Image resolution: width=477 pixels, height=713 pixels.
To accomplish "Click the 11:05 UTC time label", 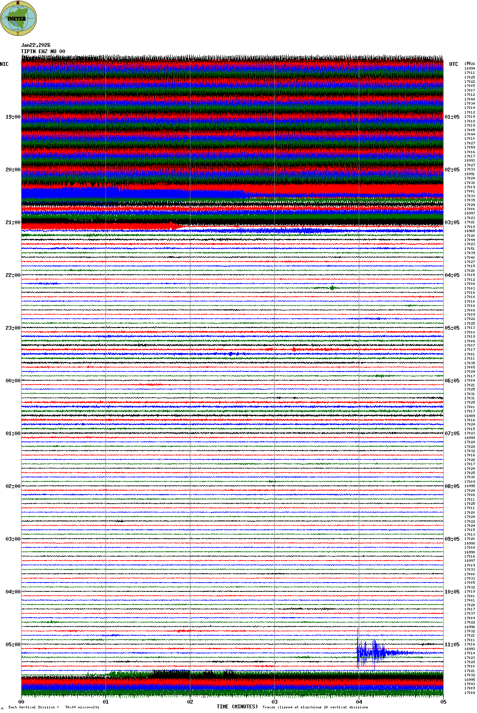I will 452,645.
